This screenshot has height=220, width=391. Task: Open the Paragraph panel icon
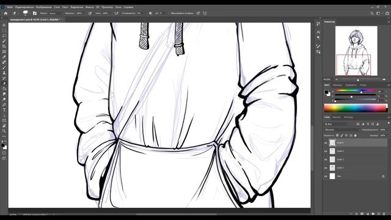click(318, 38)
